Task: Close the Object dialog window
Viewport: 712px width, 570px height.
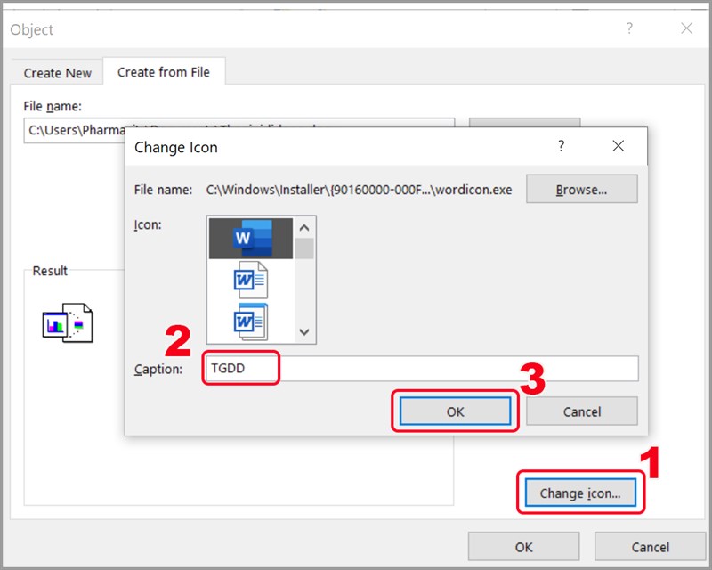Action: coord(686,28)
